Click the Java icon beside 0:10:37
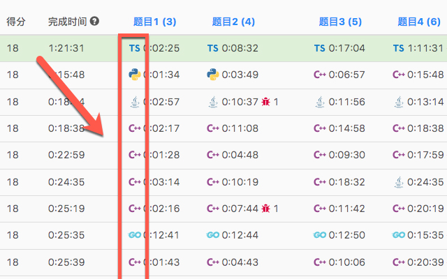 pyautogui.click(x=213, y=102)
